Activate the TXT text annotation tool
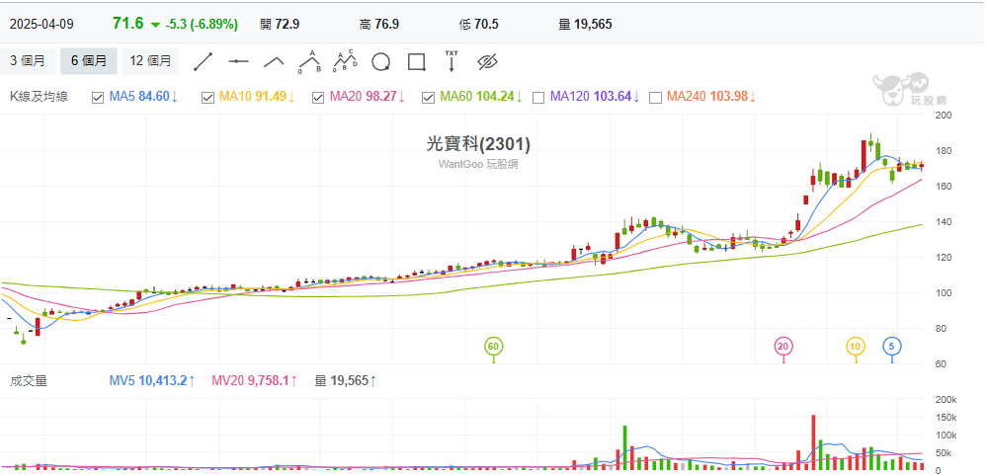 tap(452, 61)
